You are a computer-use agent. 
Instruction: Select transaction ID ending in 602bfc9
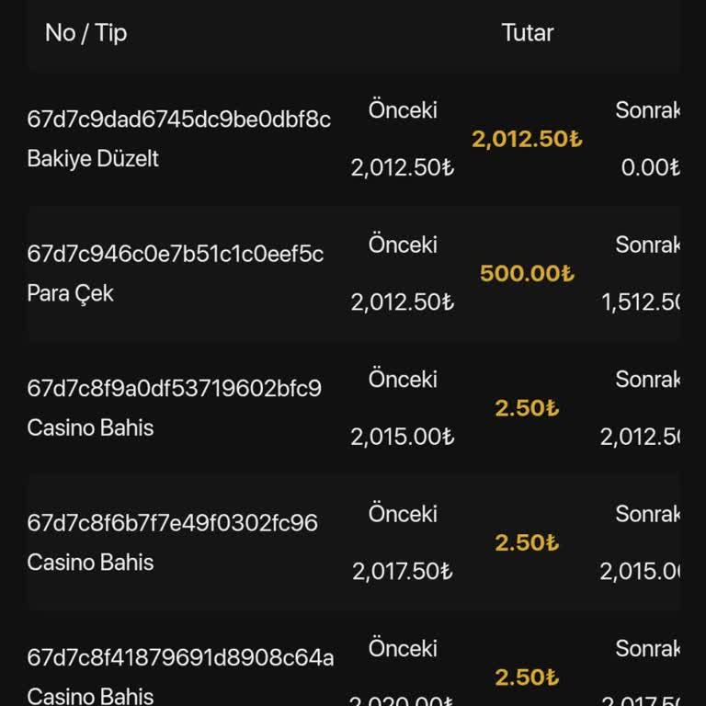[x=175, y=388]
